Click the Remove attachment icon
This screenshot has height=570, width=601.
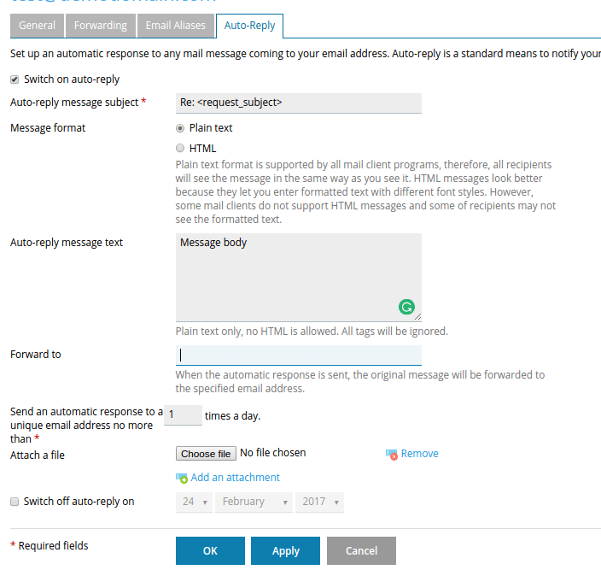(391, 454)
